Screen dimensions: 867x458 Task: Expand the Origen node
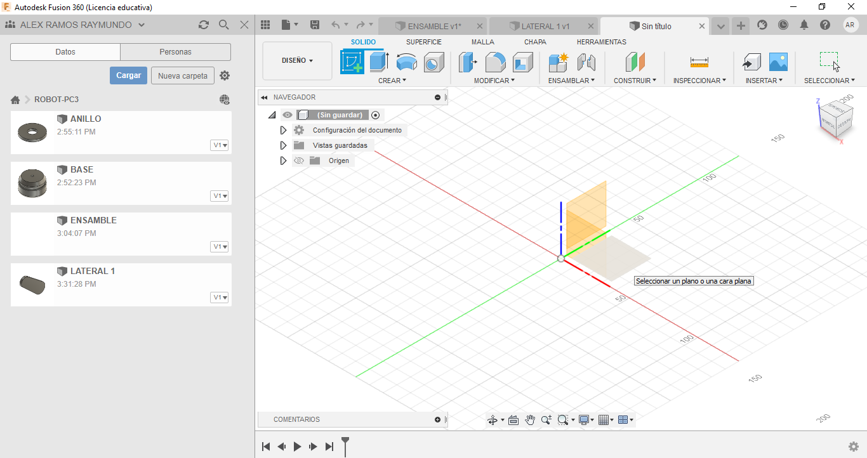pos(283,160)
